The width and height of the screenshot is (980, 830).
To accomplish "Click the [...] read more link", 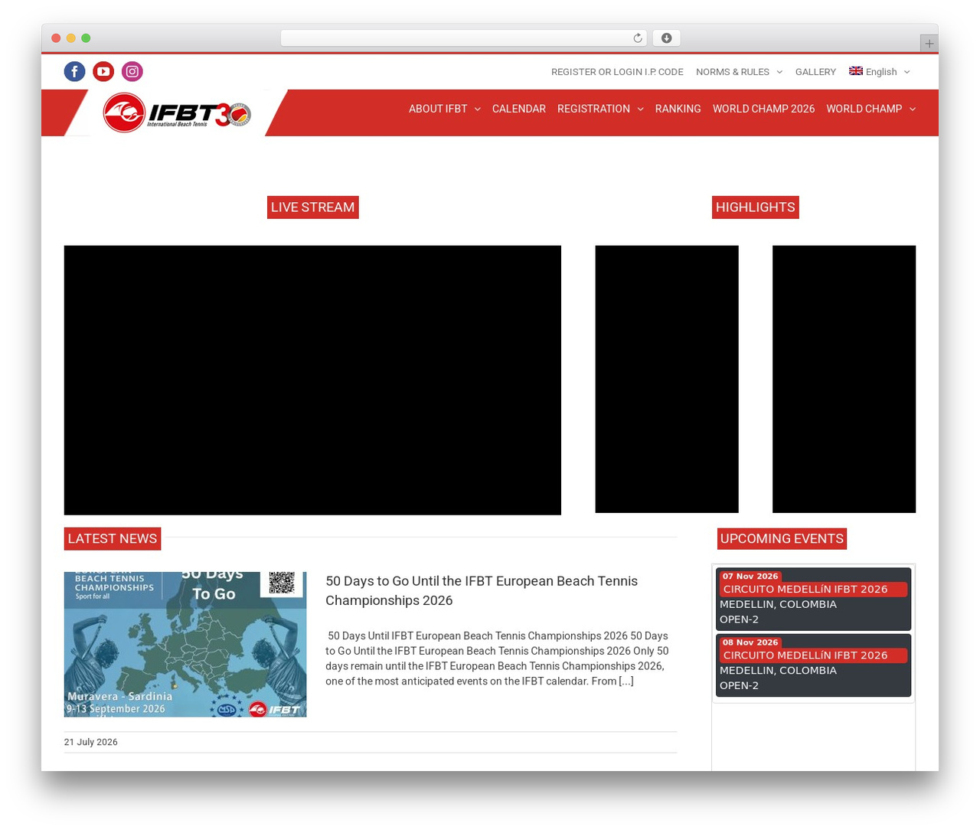I will [x=626, y=681].
